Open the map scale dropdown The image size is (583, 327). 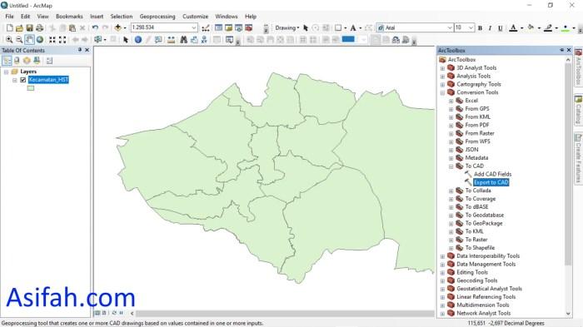click(194, 27)
